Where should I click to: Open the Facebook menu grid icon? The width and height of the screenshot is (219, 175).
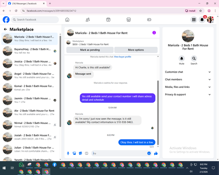click(x=194, y=20)
